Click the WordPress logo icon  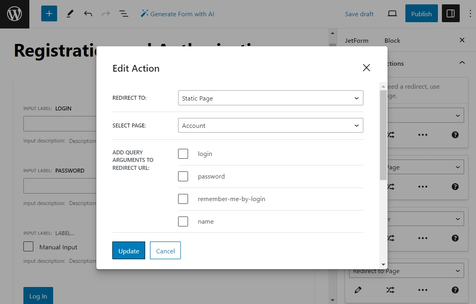(15, 13)
